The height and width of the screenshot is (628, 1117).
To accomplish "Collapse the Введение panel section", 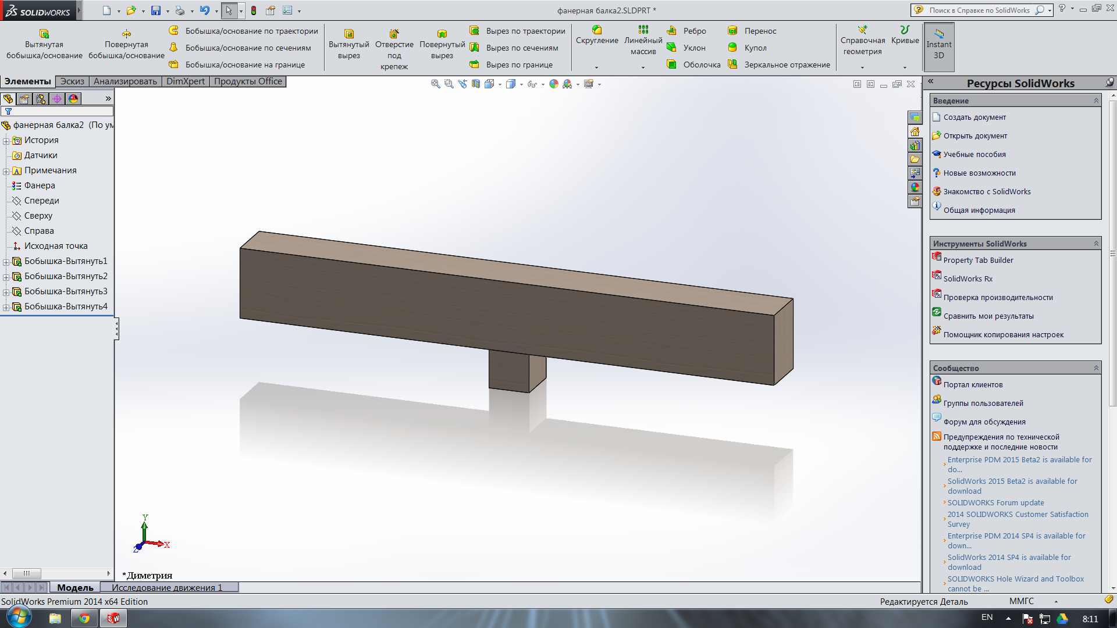I will click(x=1096, y=101).
